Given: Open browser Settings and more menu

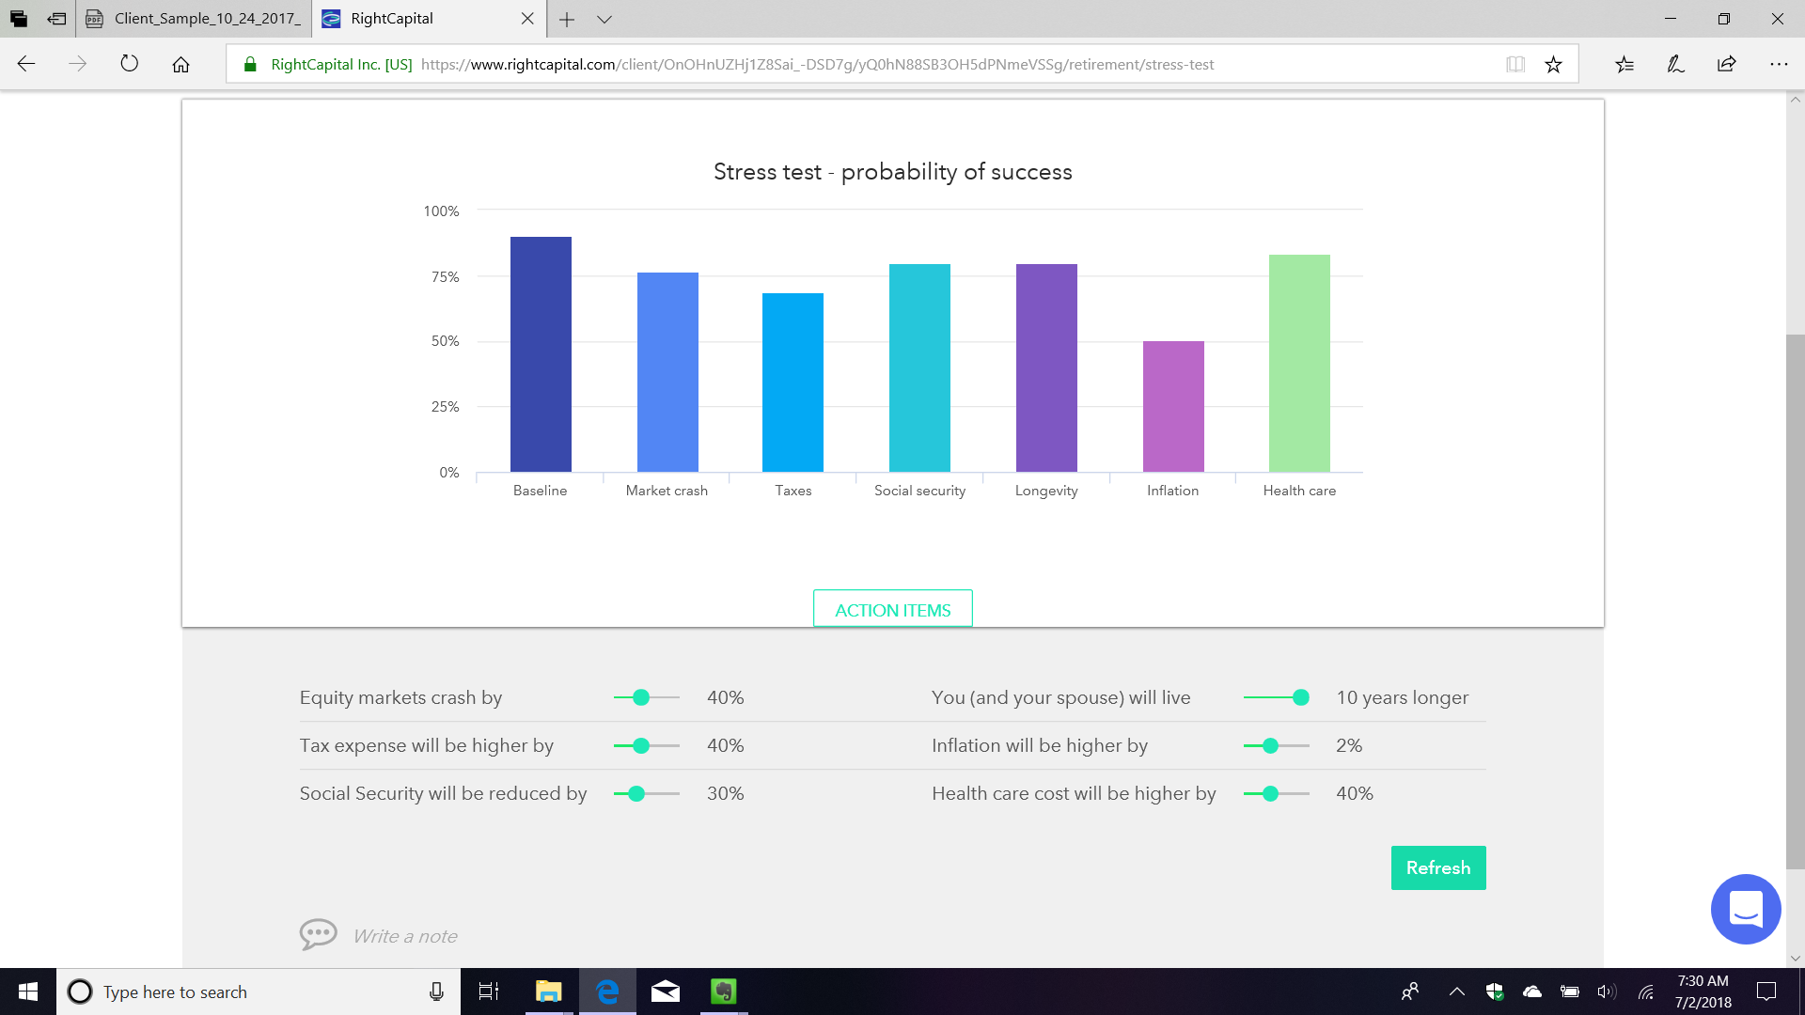Looking at the screenshot, I should click(1778, 64).
